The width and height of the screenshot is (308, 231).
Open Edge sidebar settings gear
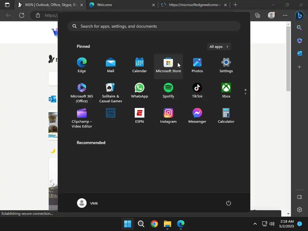tap(300, 210)
